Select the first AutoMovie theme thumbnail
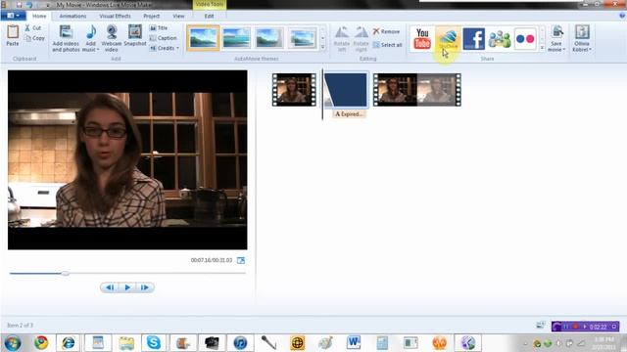 tap(203, 38)
